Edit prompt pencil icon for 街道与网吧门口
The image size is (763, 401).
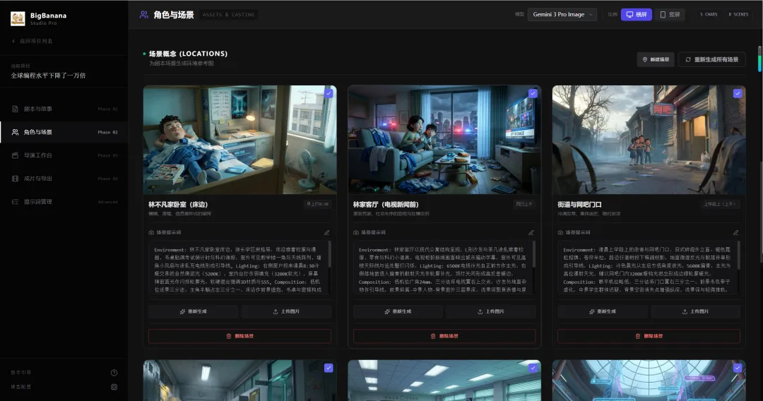735,233
